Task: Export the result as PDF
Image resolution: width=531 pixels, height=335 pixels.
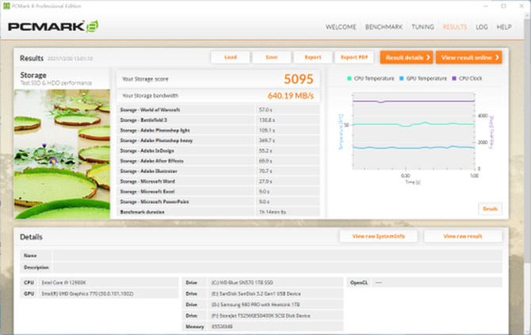Action: coord(353,57)
